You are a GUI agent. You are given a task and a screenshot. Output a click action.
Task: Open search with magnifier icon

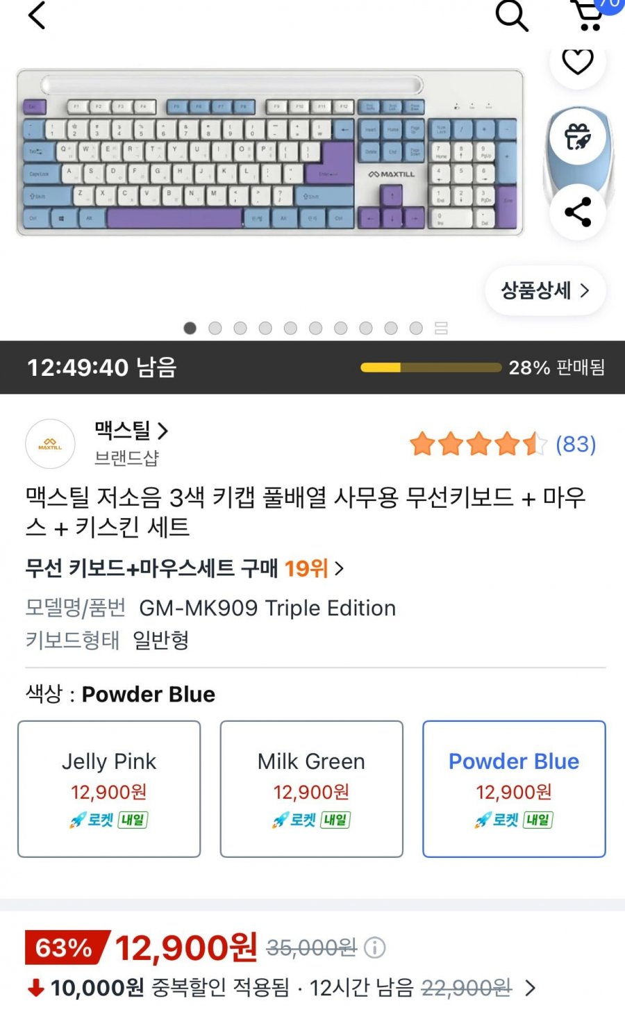pyautogui.click(x=512, y=15)
